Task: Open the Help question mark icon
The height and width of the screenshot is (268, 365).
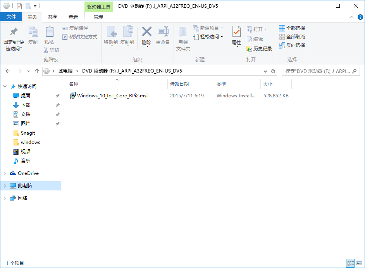Action: pos(360,17)
